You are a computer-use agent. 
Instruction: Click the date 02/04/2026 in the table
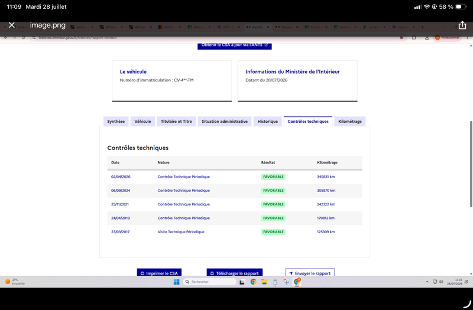tap(121, 177)
